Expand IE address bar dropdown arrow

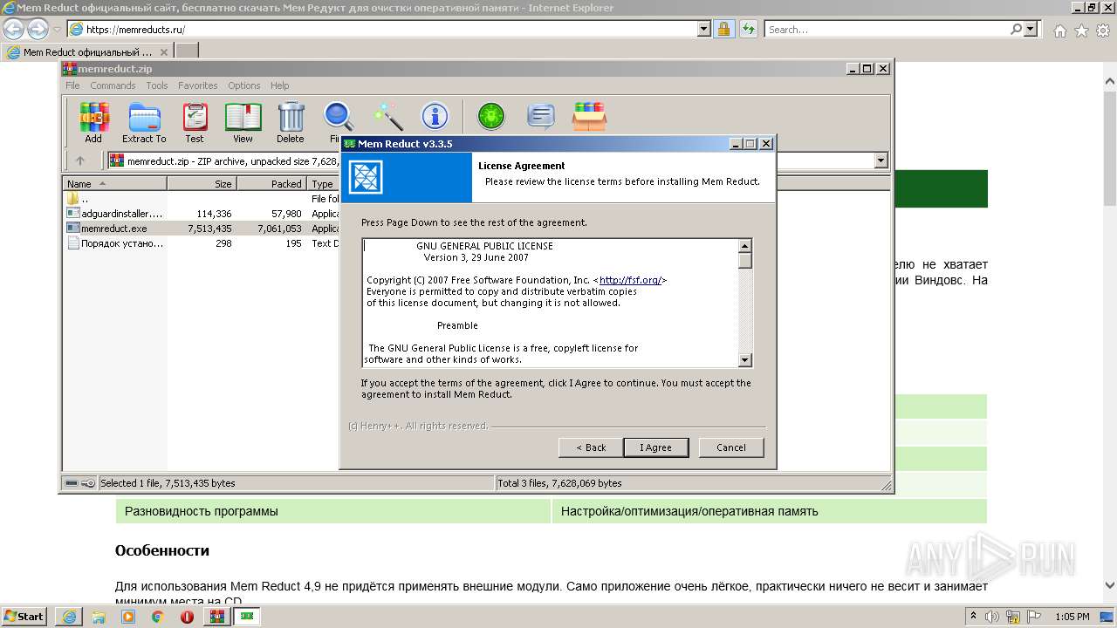tap(704, 29)
